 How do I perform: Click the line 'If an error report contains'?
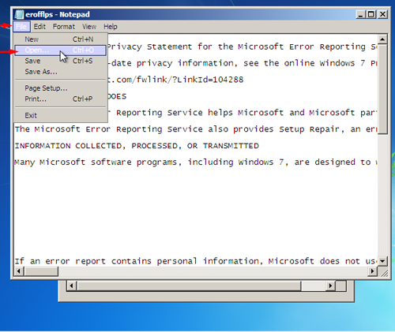196,261
